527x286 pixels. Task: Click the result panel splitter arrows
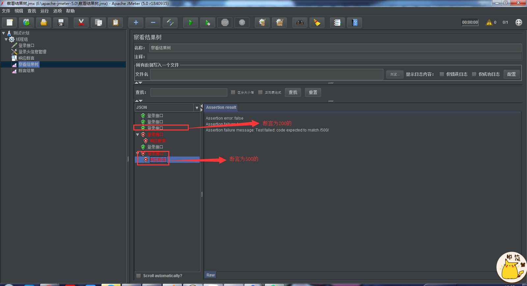[x=202, y=107]
